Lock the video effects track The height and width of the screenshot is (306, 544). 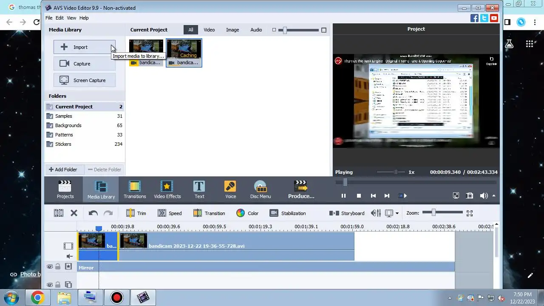(x=58, y=267)
